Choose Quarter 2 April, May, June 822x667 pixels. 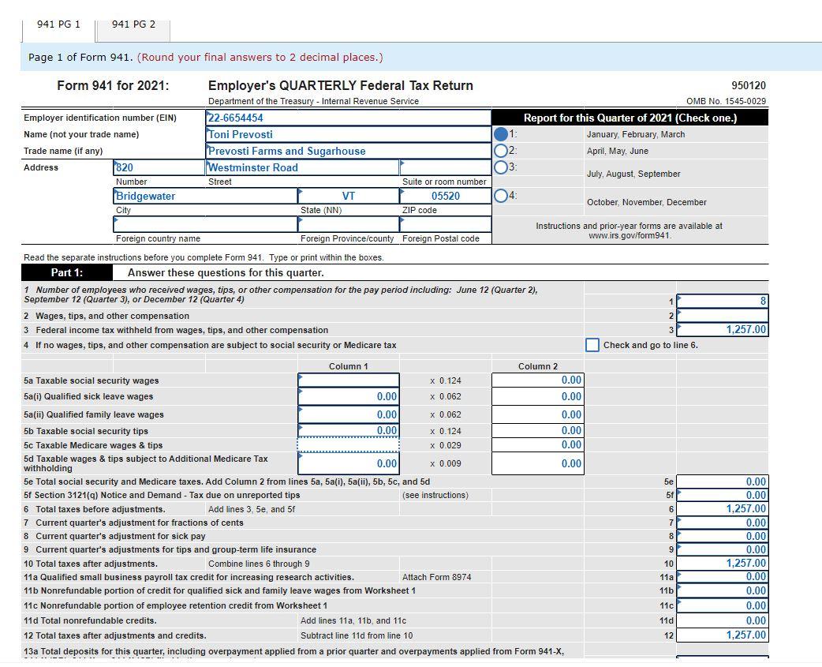point(501,151)
